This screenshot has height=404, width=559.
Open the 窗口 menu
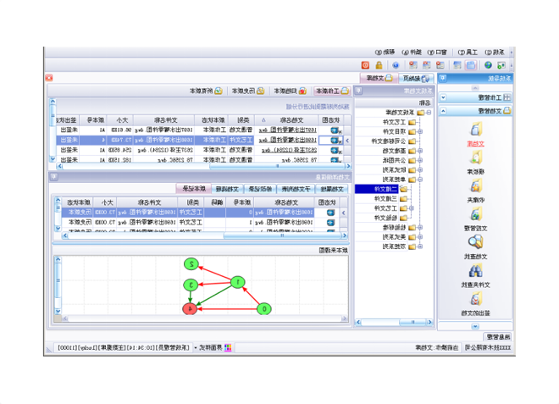(440, 52)
